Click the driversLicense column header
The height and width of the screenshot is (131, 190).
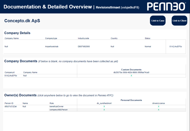[159, 103]
